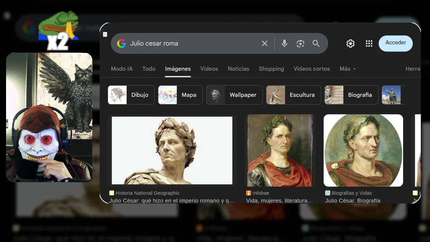
Task: Open Google Lens image search icon
Action: click(x=300, y=43)
